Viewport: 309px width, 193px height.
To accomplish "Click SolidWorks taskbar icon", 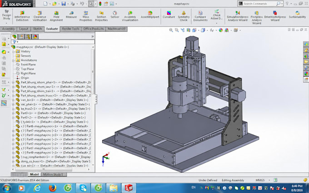I will pyautogui.click(x=129, y=188).
